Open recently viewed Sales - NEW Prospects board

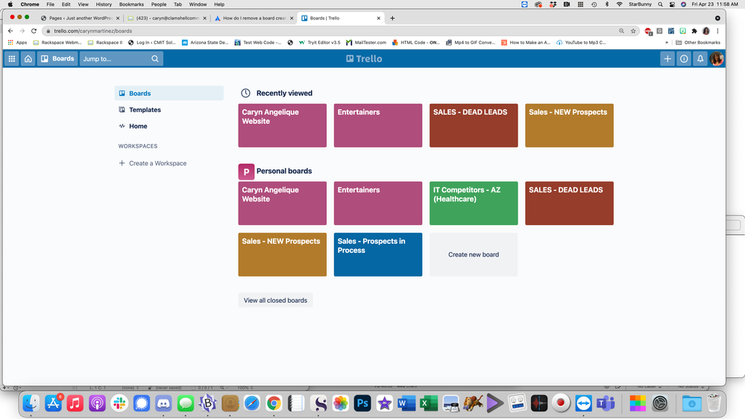(569, 125)
